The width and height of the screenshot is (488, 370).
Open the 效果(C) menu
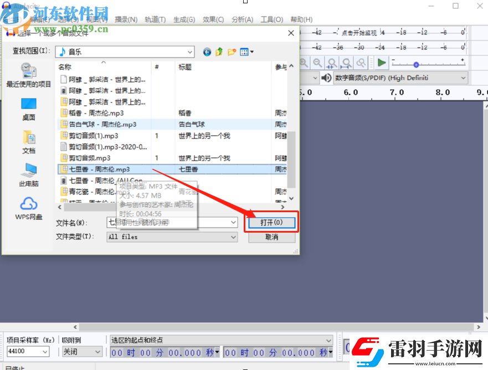(x=213, y=19)
